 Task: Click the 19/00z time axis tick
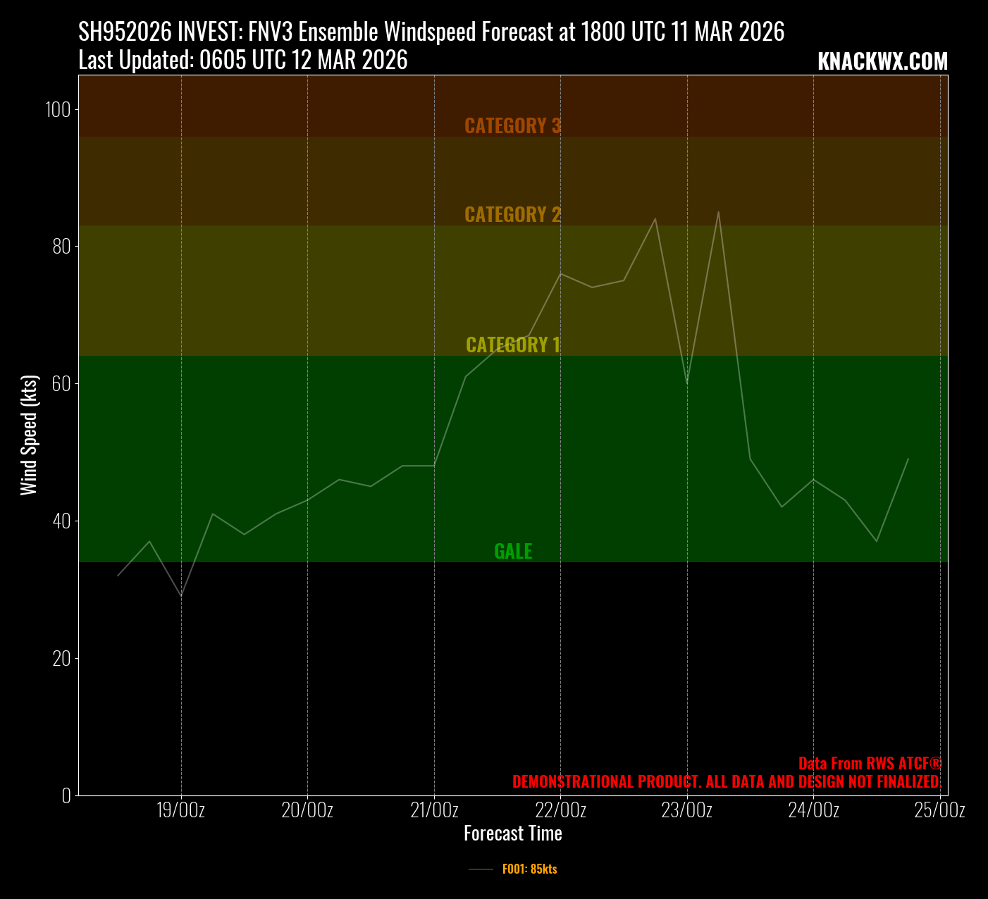pyautogui.click(x=181, y=810)
